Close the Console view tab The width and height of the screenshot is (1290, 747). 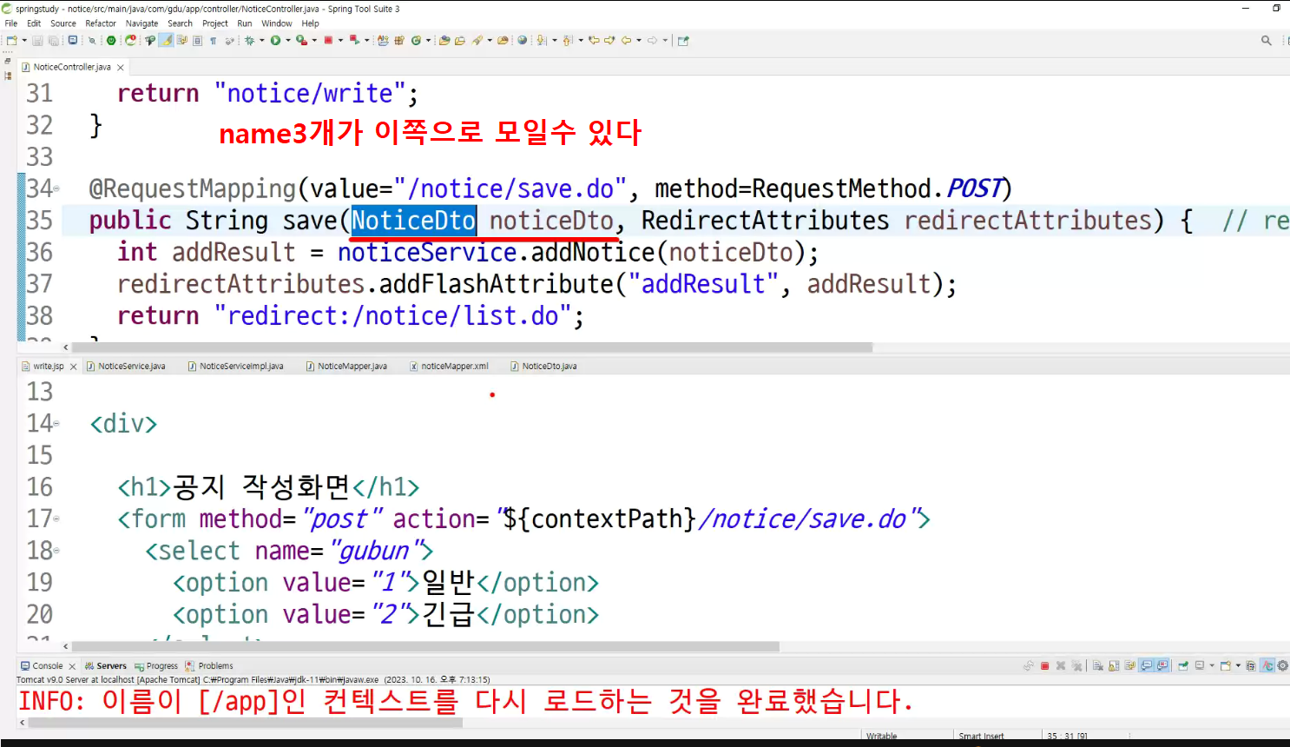pyautogui.click(x=72, y=666)
